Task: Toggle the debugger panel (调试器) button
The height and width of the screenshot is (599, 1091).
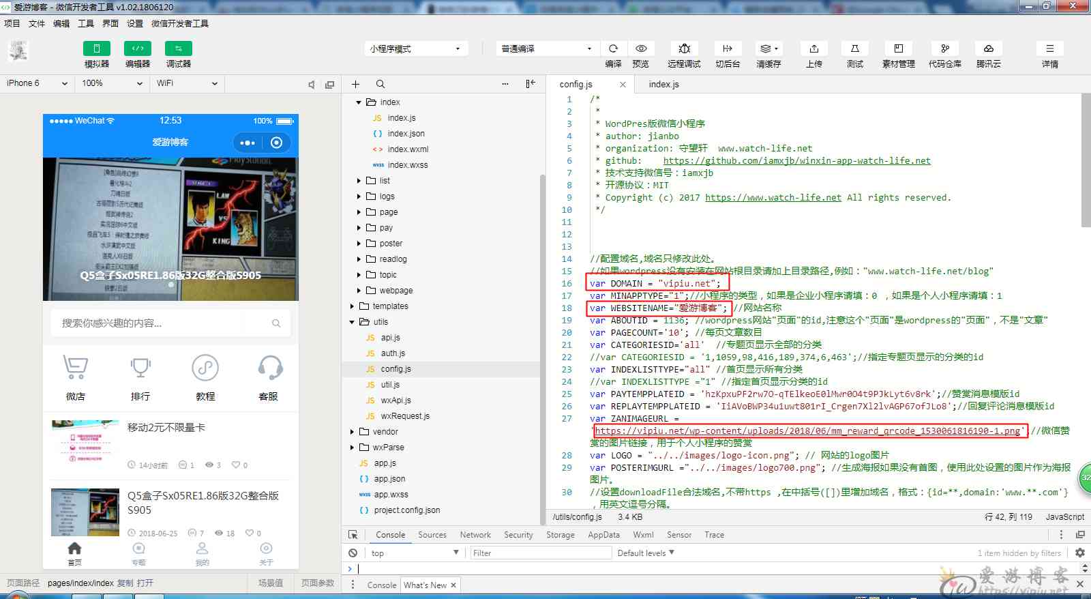Action: 178,48
